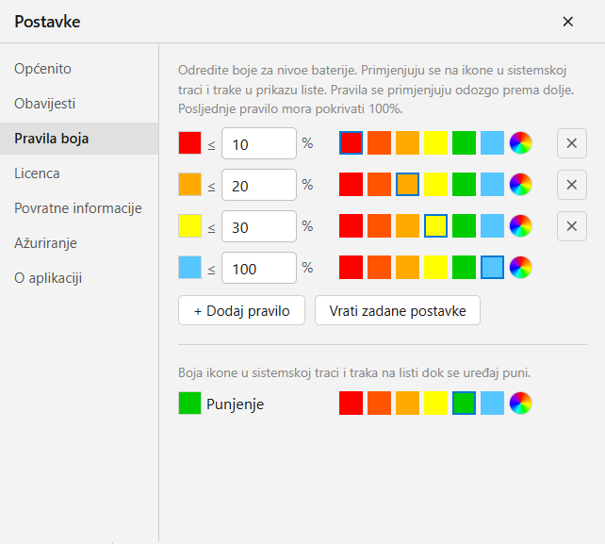This screenshot has width=605, height=544.
Task: Pick dark orange swatch for 20% rule
Action: click(379, 185)
